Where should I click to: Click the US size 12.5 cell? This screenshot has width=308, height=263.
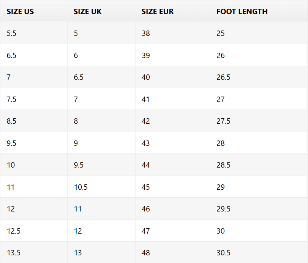34,231
